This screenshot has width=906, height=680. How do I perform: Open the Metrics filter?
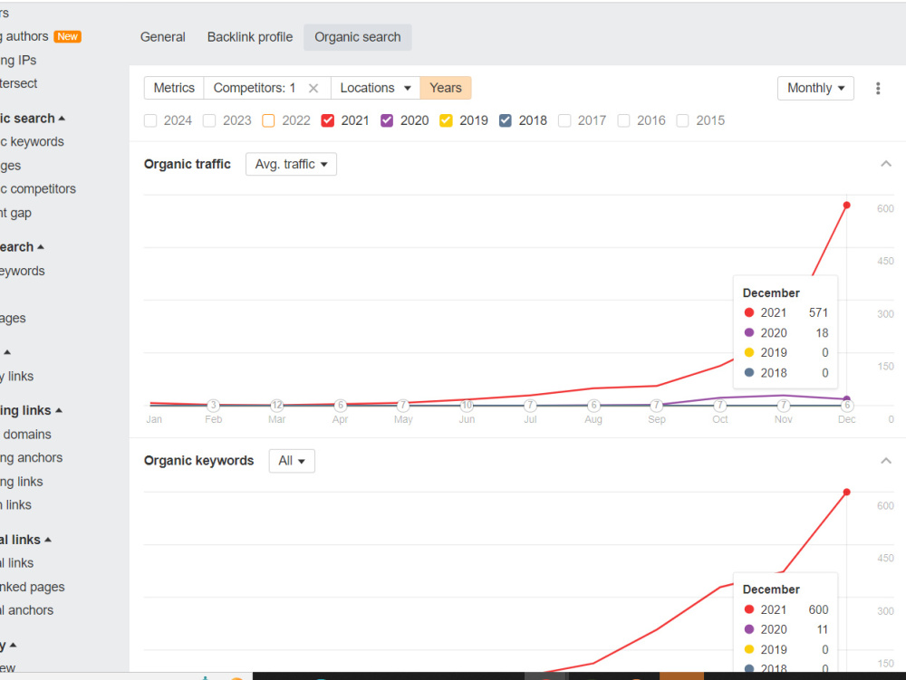coord(174,88)
